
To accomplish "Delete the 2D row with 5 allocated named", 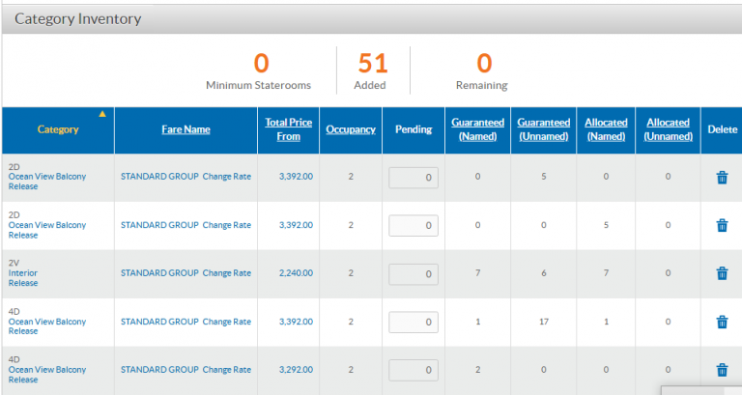I will pyautogui.click(x=722, y=225).
